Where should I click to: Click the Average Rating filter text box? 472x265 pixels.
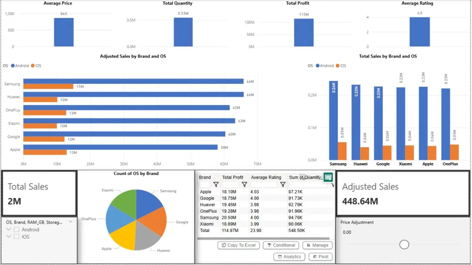[x=265, y=184]
